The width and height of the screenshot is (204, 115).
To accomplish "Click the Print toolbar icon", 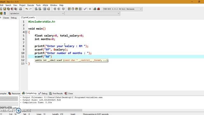I will 20,9.
